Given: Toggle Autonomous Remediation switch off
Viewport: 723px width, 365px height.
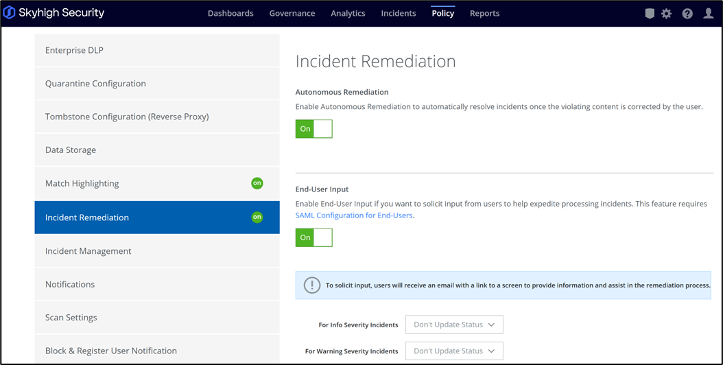Looking at the screenshot, I should click(x=314, y=128).
